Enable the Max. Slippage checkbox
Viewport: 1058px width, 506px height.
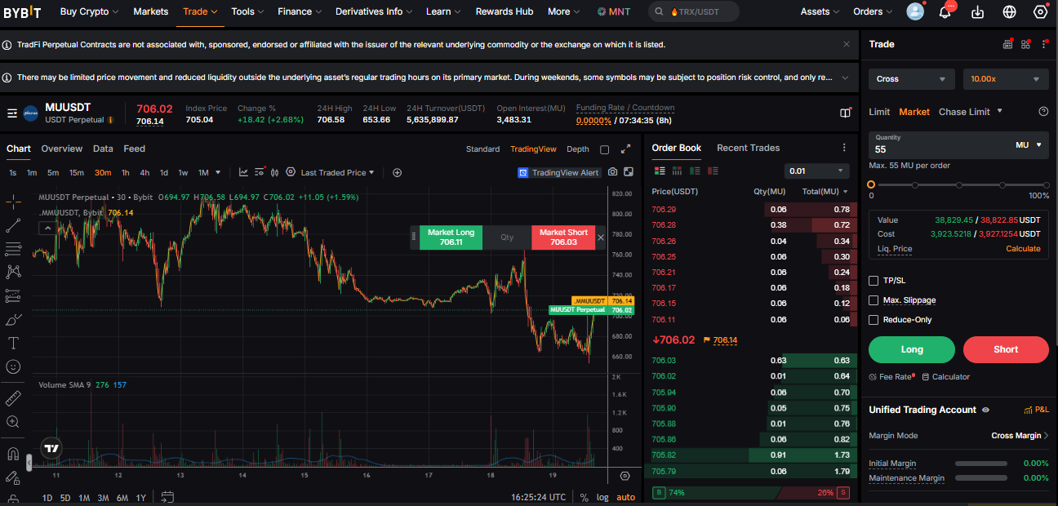pos(874,300)
